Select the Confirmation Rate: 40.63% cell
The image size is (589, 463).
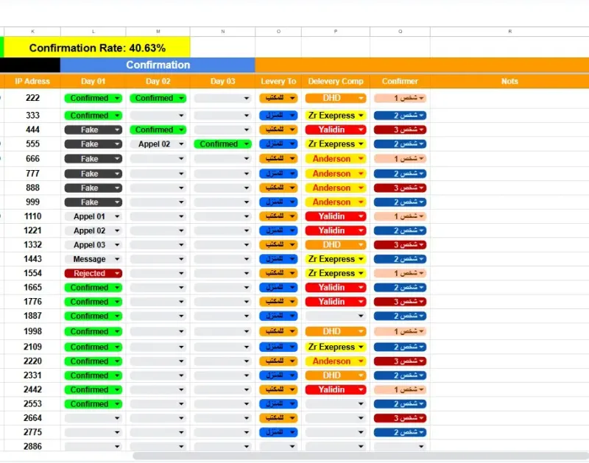click(97, 48)
